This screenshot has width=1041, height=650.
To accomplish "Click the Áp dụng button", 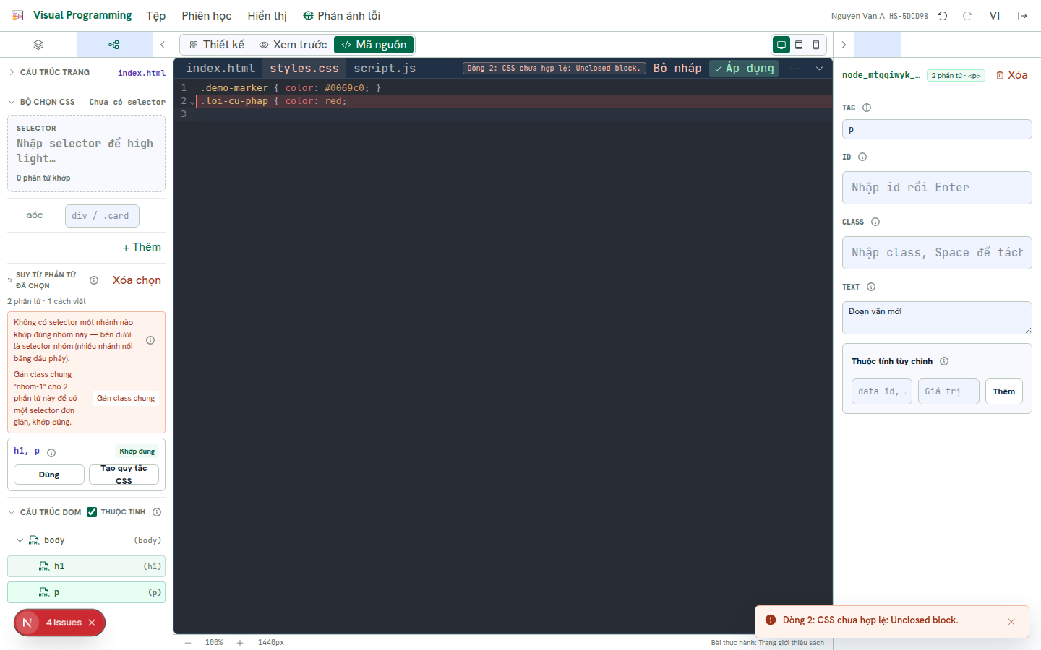I will pos(744,69).
